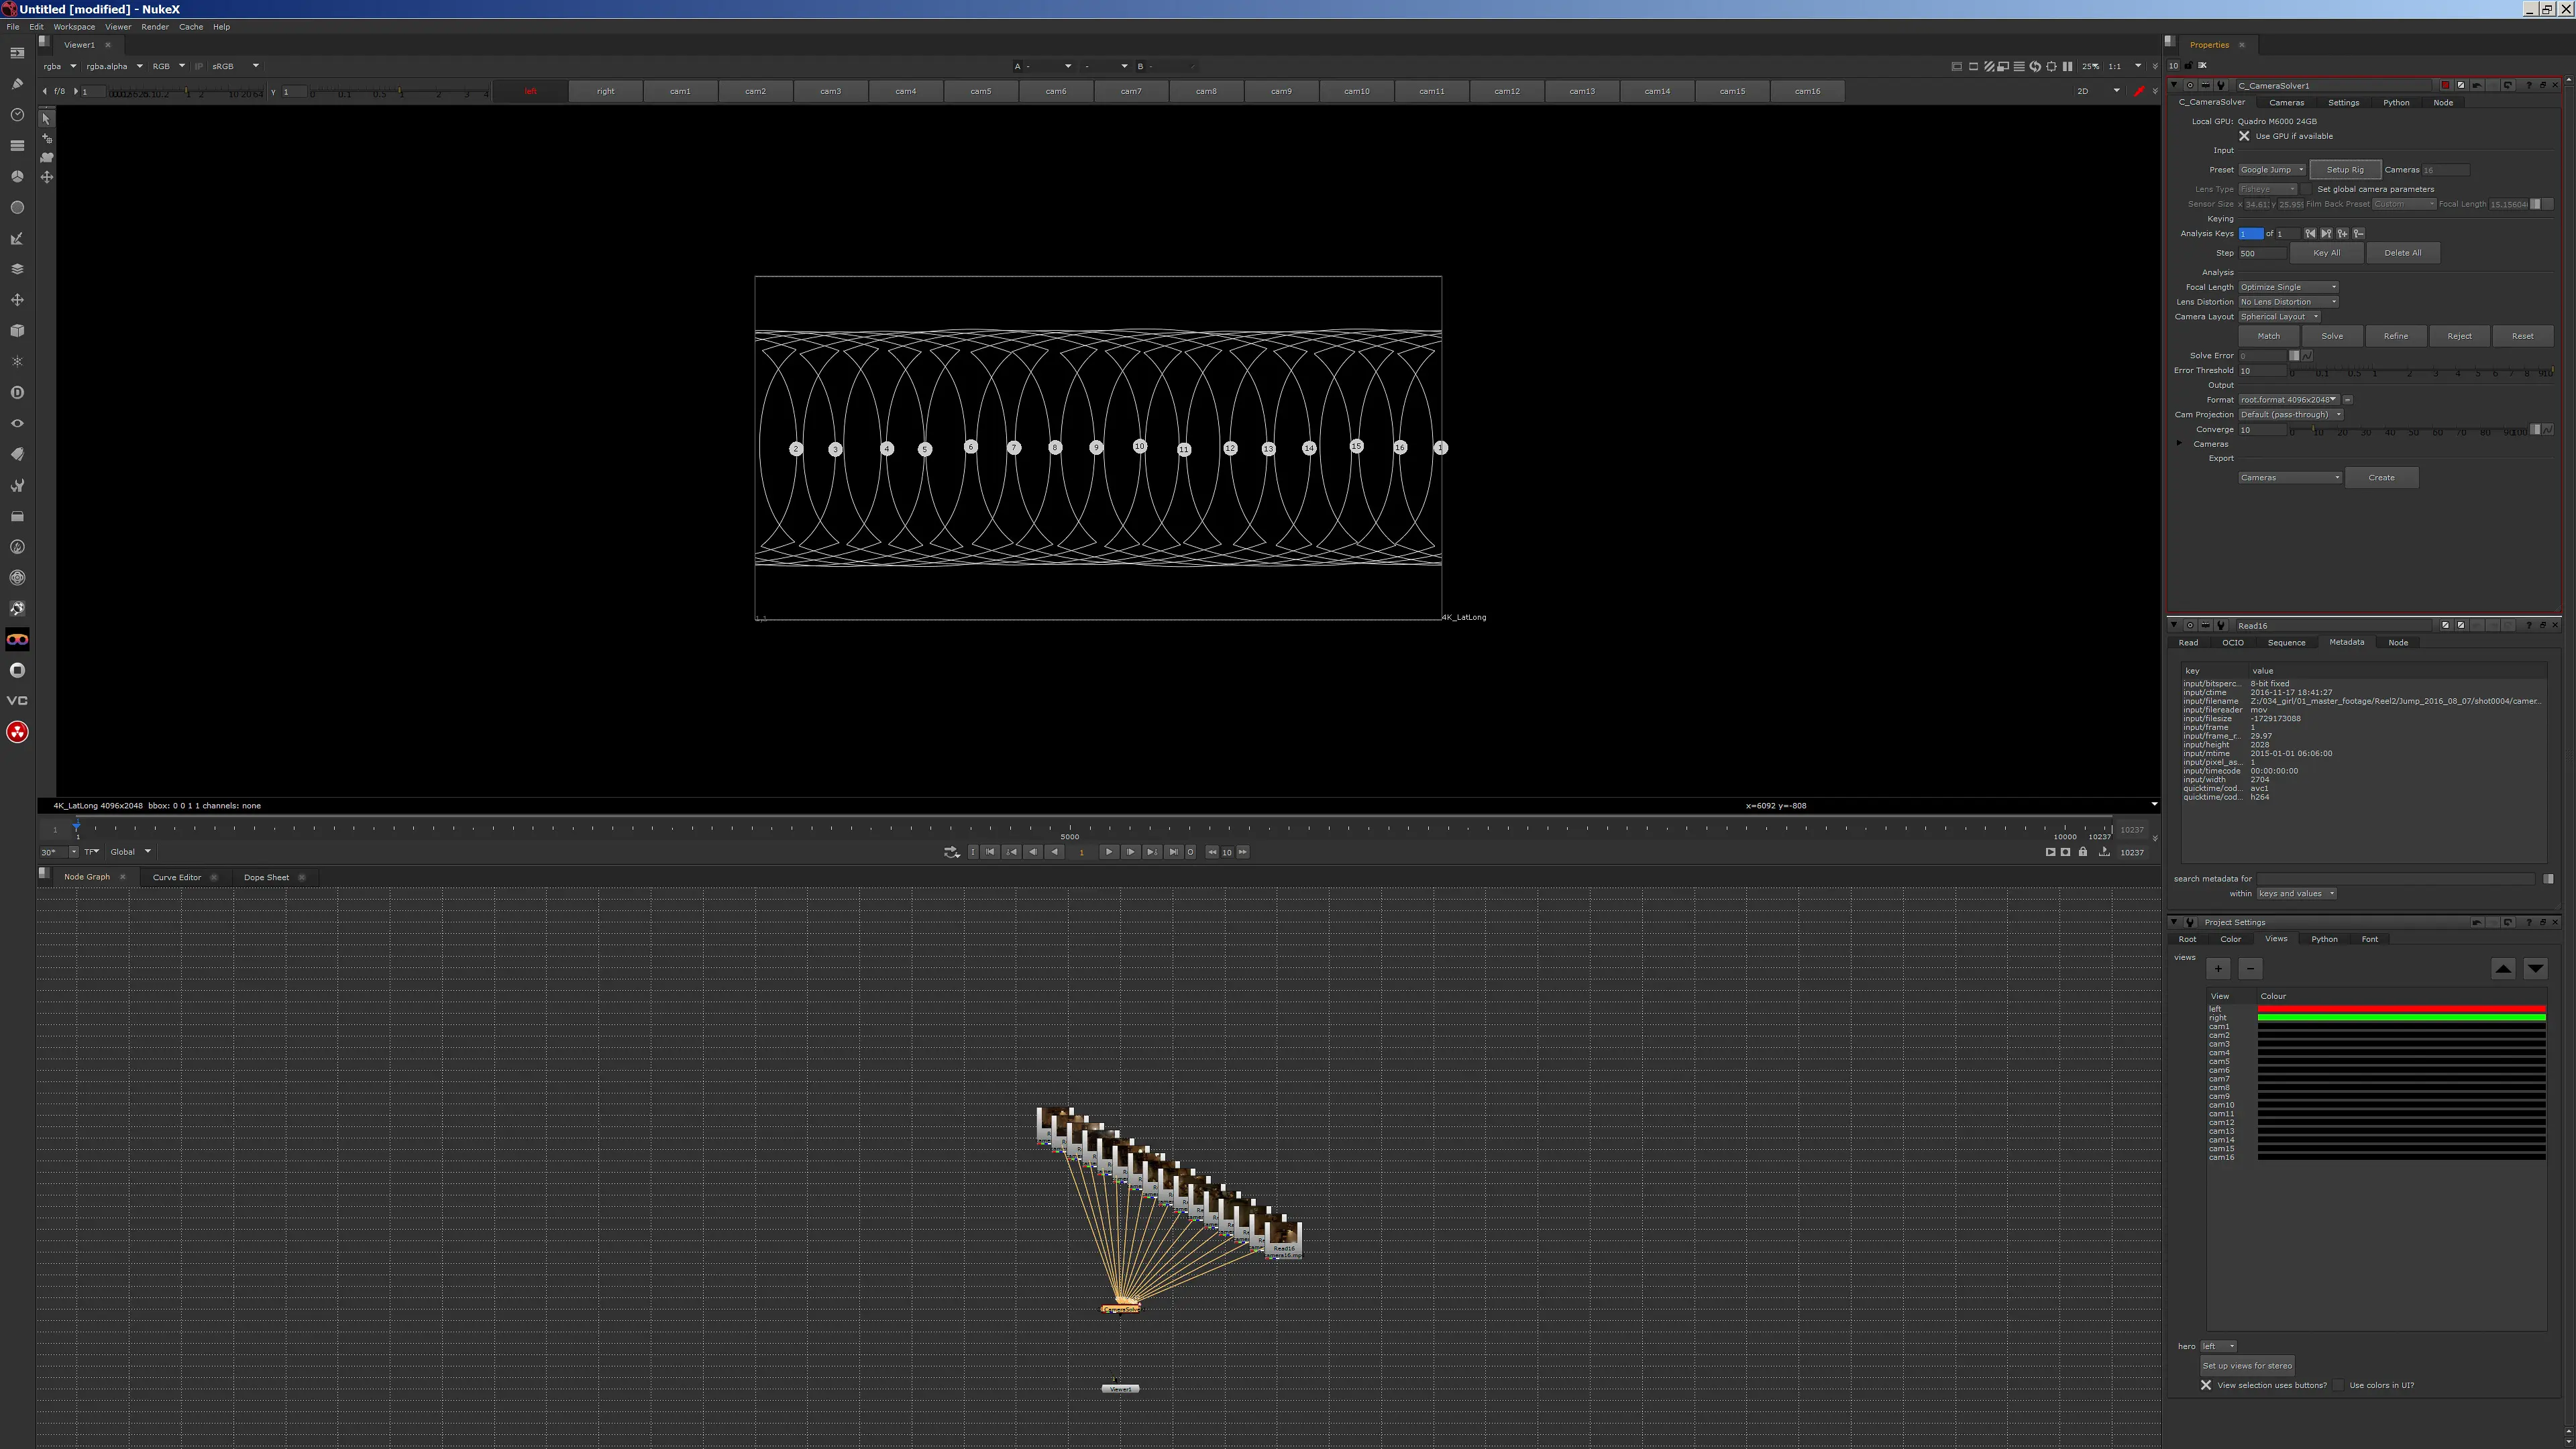This screenshot has height=1449, width=2576.
Task: Open the VC plugin toolbar icon
Action: [x=17, y=701]
